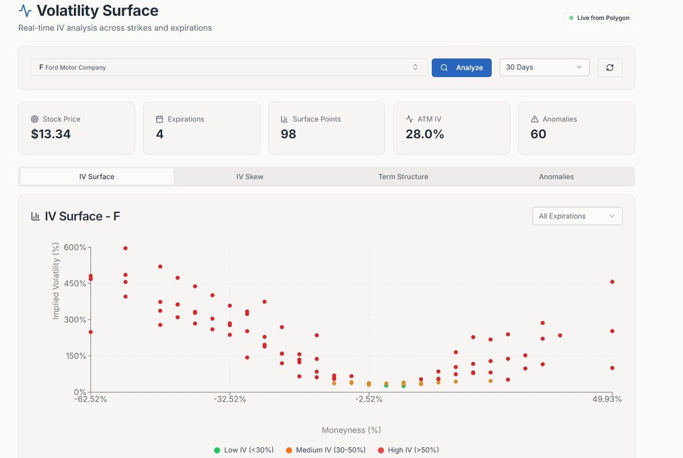Click the Real-time IV analysis subtitle
Image resolution: width=683 pixels, height=458 pixels.
point(115,28)
